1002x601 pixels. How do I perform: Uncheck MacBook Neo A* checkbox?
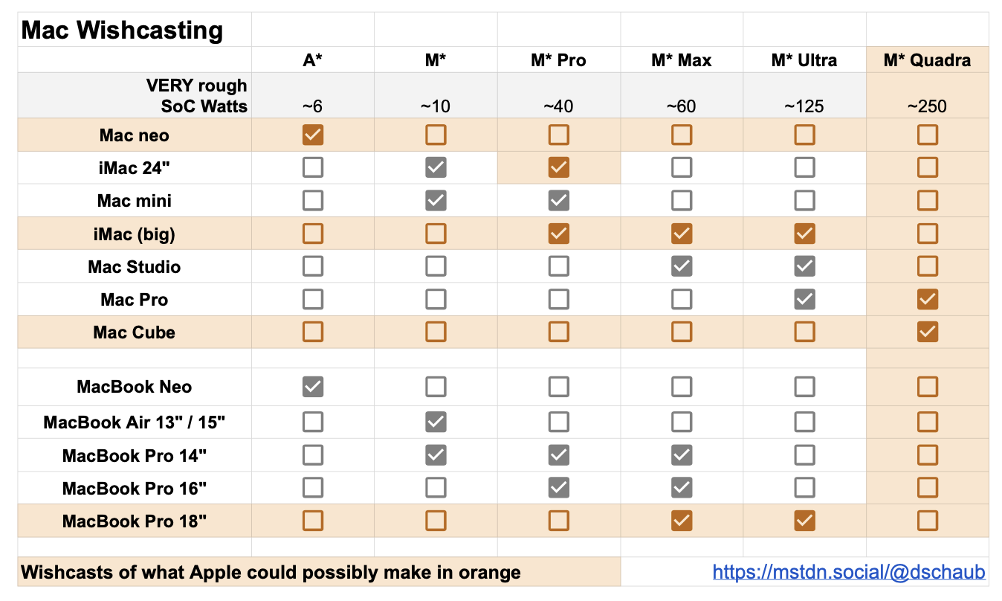pos(313,387)
